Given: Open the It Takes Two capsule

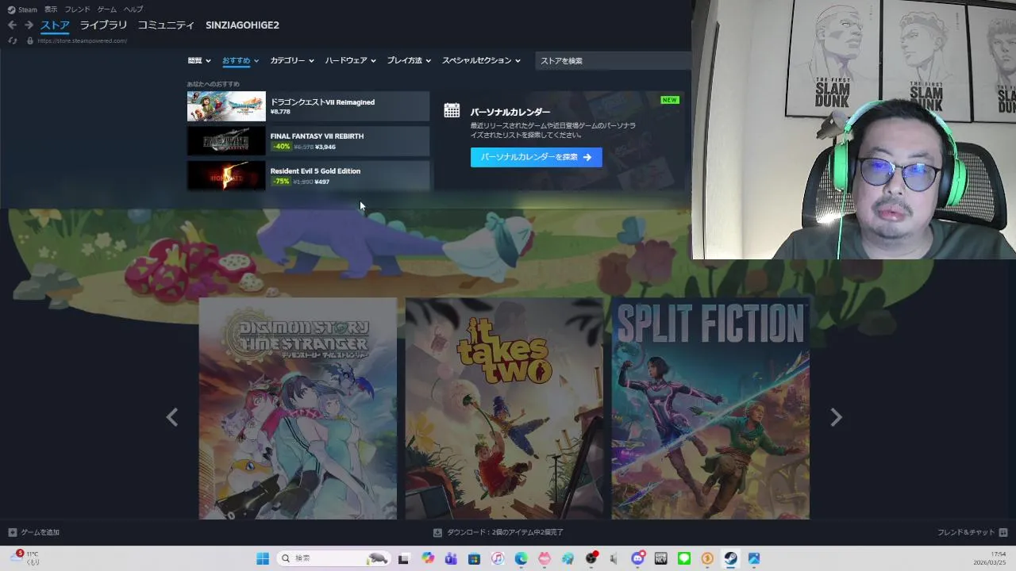Looking at the screenshot, I should point(504,408).
